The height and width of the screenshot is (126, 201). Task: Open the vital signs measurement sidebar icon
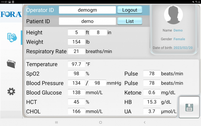12,38
